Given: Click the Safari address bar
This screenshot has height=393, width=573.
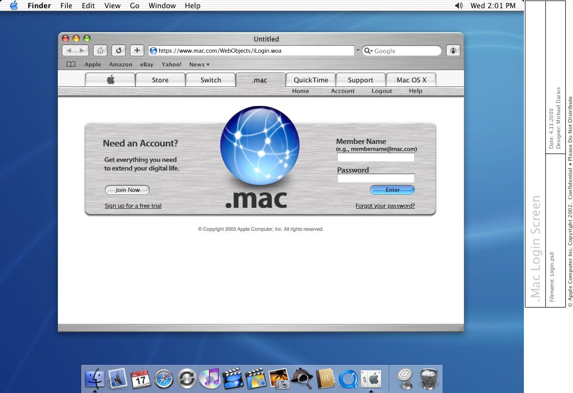Looking at the screenshot, I should (251, 51).
